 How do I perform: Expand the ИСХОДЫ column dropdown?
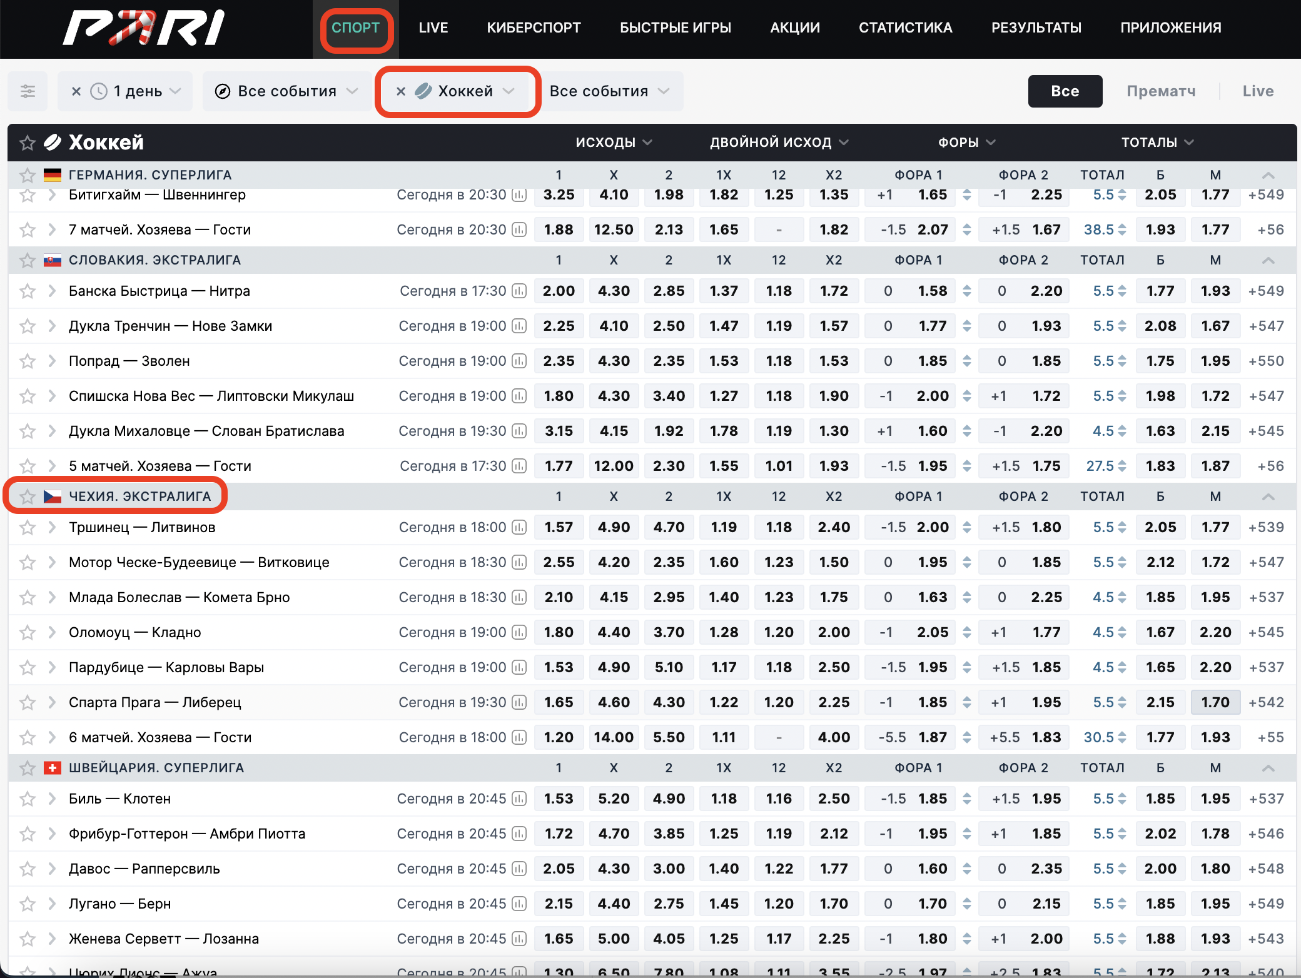[x=614, y=143]
